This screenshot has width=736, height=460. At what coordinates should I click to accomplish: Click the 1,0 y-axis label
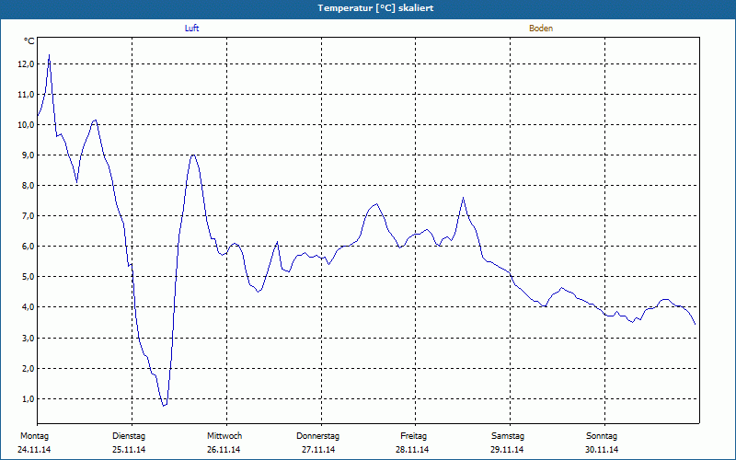(x=28, y=399)
